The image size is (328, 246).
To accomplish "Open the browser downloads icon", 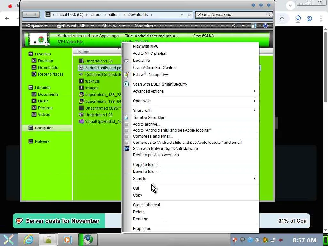I will pos(298,19).
